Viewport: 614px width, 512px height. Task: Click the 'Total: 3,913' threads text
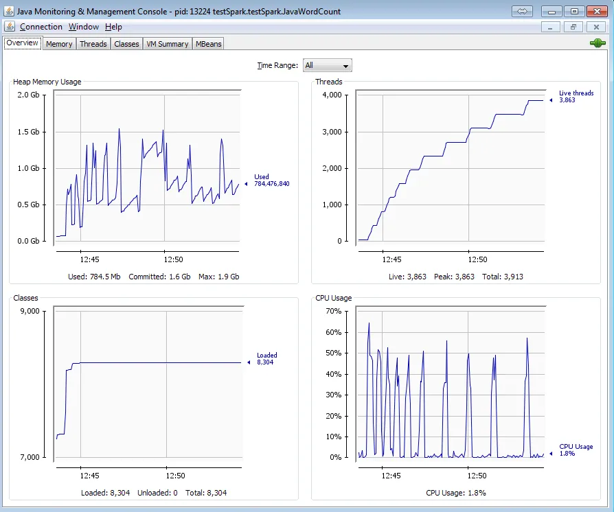click(503, 277)
